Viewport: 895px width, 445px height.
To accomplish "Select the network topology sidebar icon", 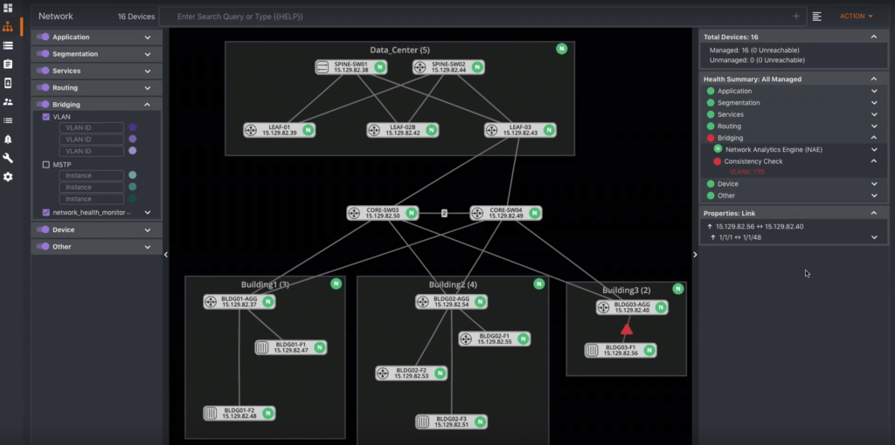I will click(x=8, y=27).
